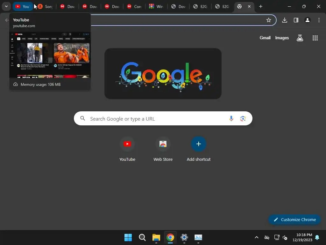Open the network tray icon
This screenshot has height=245, width=326.
point(277,237)
